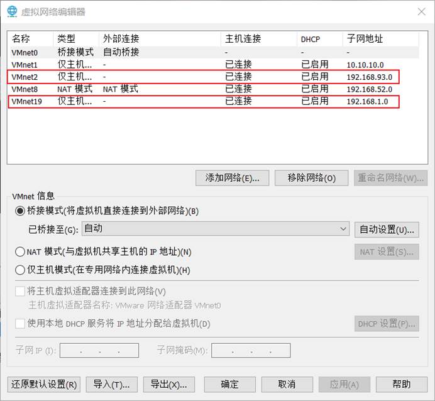435x401 pixels.
Task: Select the VMnet1 host-only network row
Action: [25, 65]
